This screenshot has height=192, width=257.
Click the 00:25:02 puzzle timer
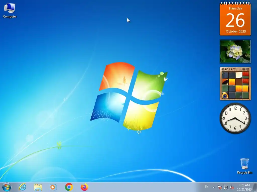230,69
